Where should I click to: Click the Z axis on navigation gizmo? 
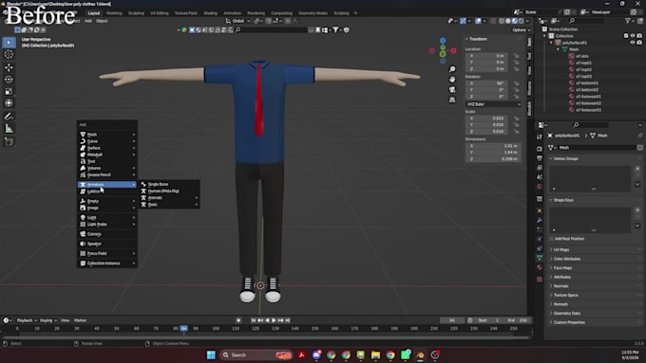pos(443,41)
